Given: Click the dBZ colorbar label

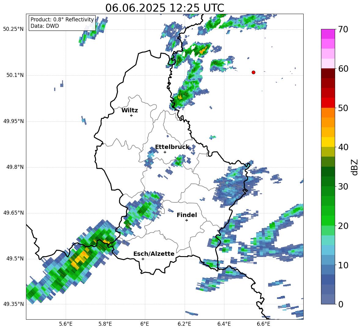Looking at the screenshot, I should click(x=354, y=167).
